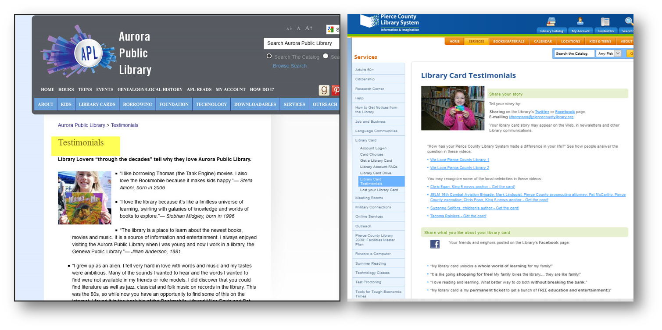Click the girl holding book photo
Image resolution: width=662 pixels, height=330 pixels.
tap(85, 198)
